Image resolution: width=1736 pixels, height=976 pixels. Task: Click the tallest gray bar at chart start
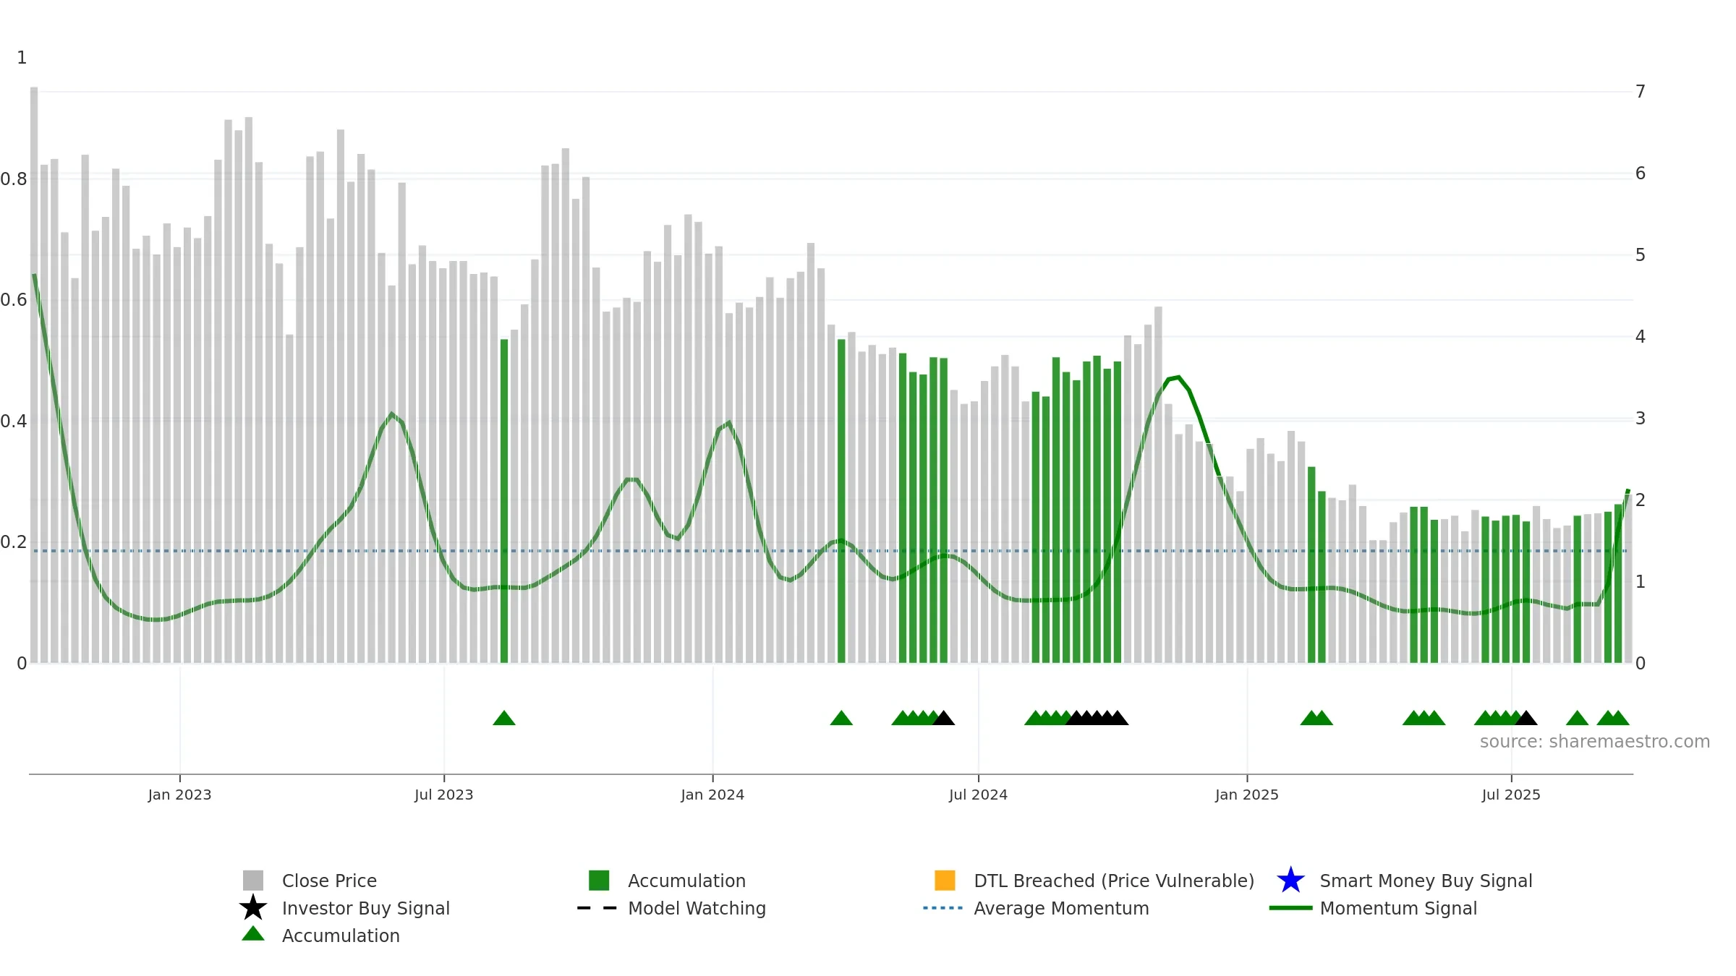point(34,374)
